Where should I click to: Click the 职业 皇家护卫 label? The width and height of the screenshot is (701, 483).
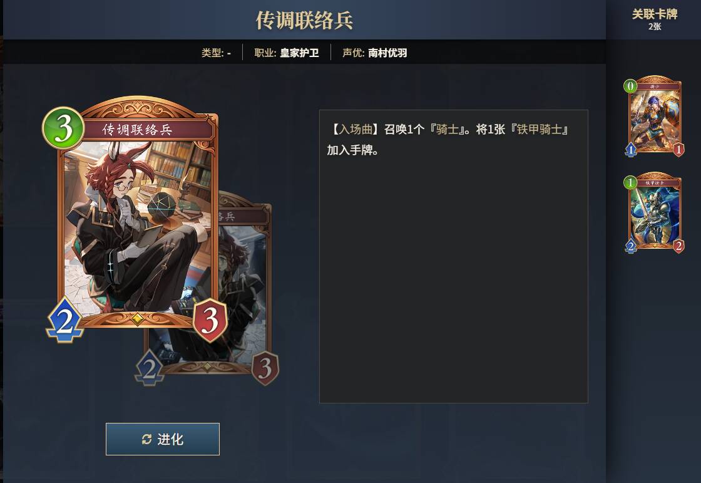click(x=287, y=53)
